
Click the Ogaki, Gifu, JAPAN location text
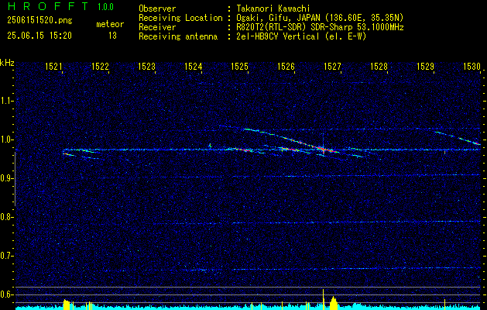(320, 18)
